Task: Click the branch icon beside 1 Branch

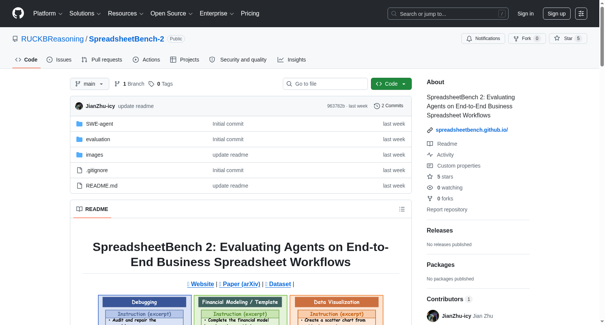Action: pos(117,84)
